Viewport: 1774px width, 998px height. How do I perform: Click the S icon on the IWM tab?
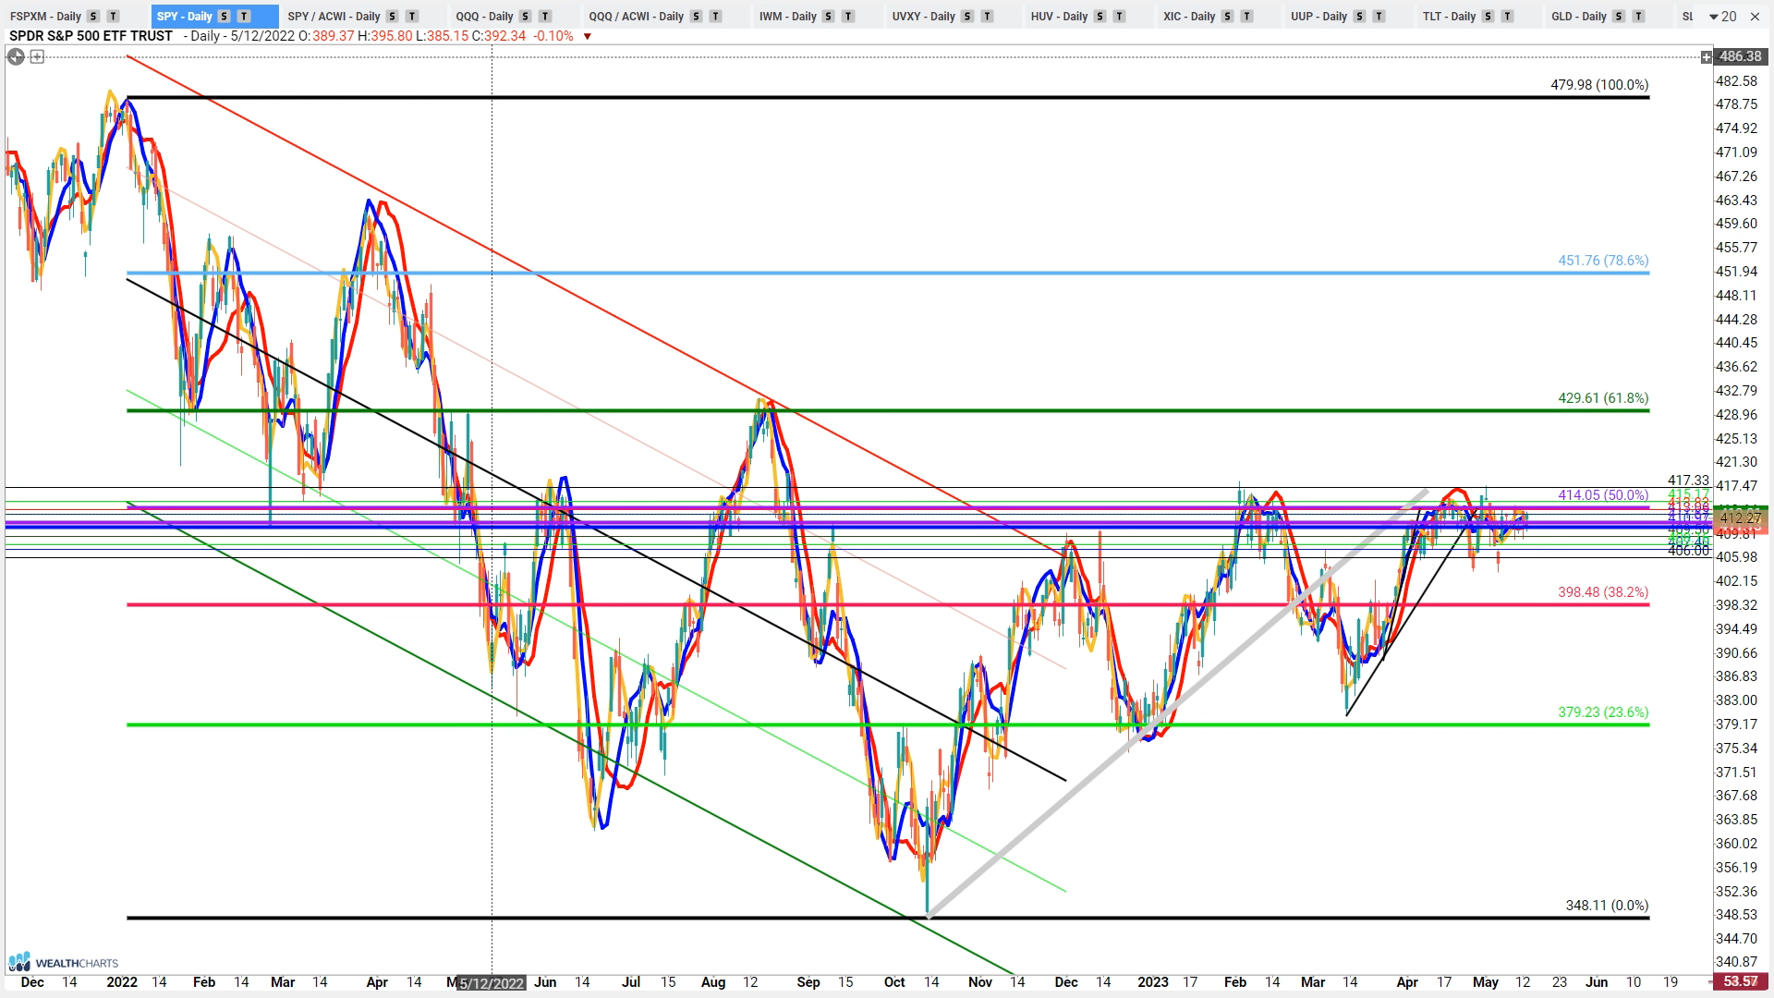[x=828, y=16]
